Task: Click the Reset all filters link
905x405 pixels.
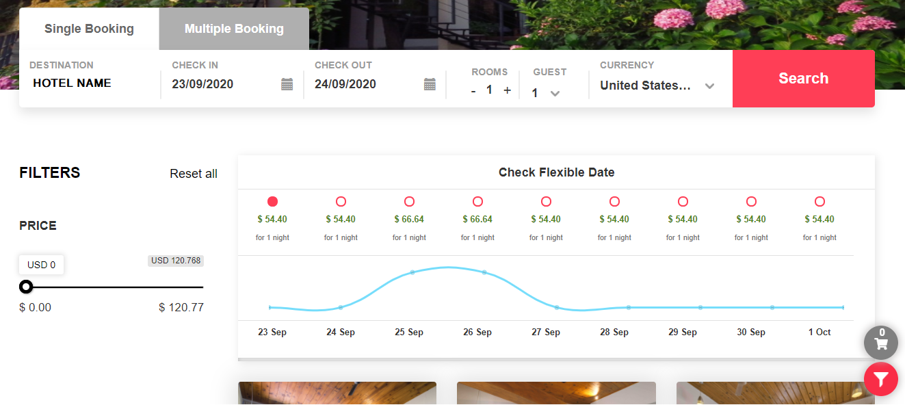Action: click(194, 174)
